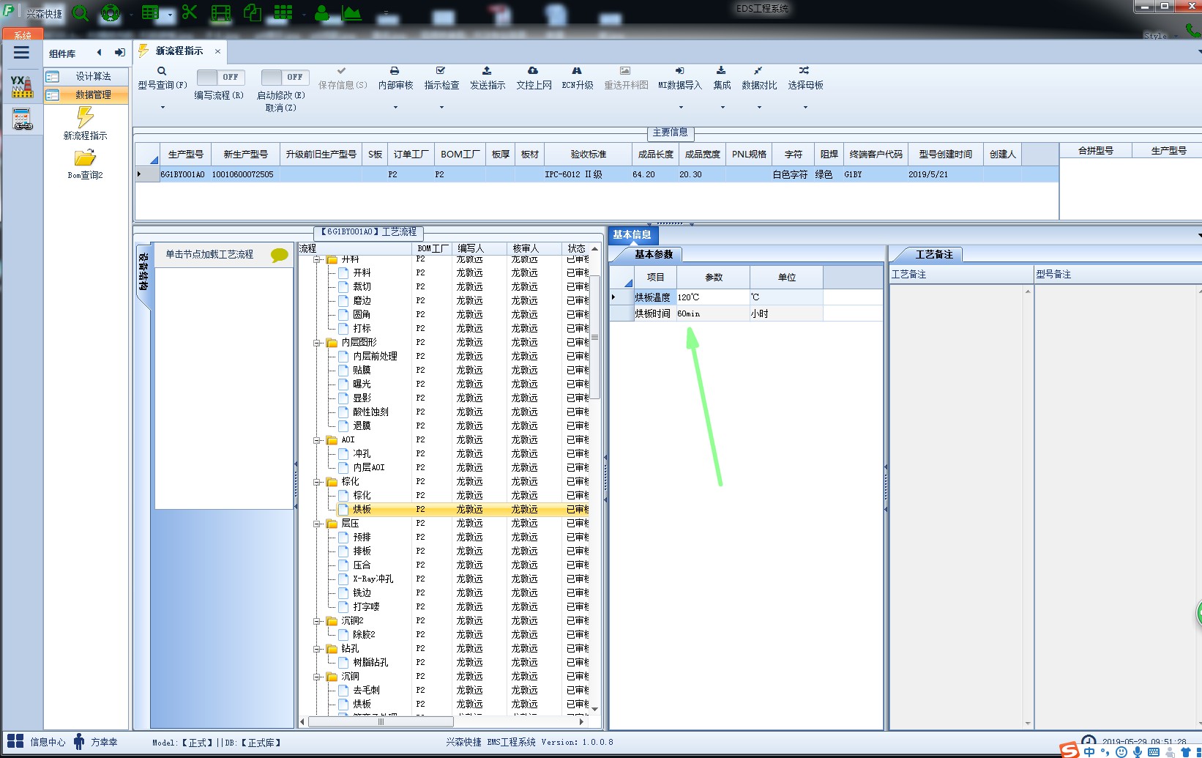Open dropdown arrow under 集成

click(723, 108)
